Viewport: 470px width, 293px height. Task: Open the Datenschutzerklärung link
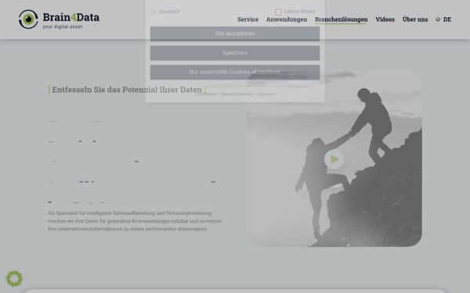coord(237,94)
